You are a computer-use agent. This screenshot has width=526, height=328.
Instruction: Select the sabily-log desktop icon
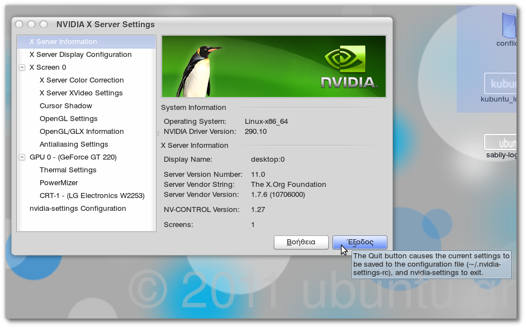click(x=501, y=147)
